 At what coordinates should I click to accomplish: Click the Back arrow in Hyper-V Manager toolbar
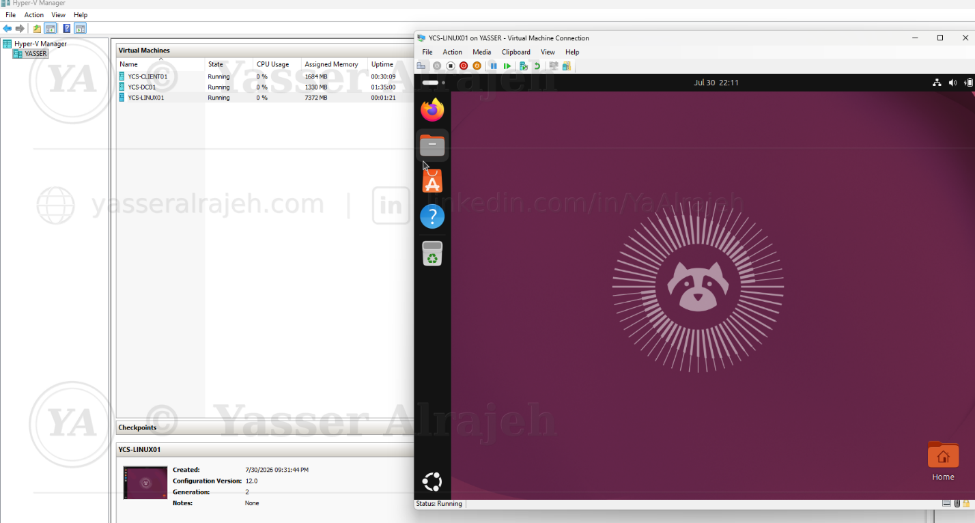tap(8, 29)
